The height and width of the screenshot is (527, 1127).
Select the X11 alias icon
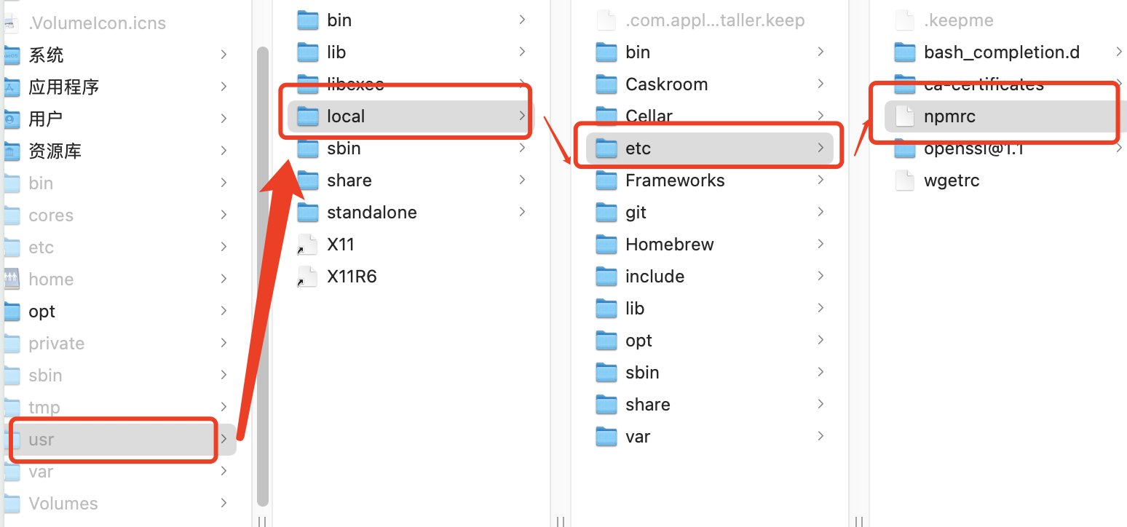tap(308, 244)
